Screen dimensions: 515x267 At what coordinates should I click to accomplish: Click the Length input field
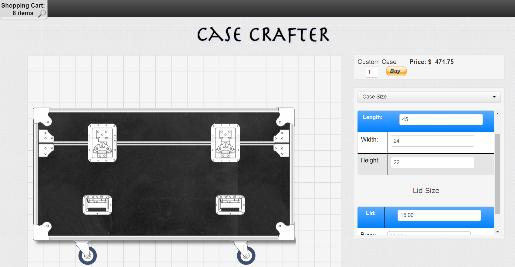point(441,119)
